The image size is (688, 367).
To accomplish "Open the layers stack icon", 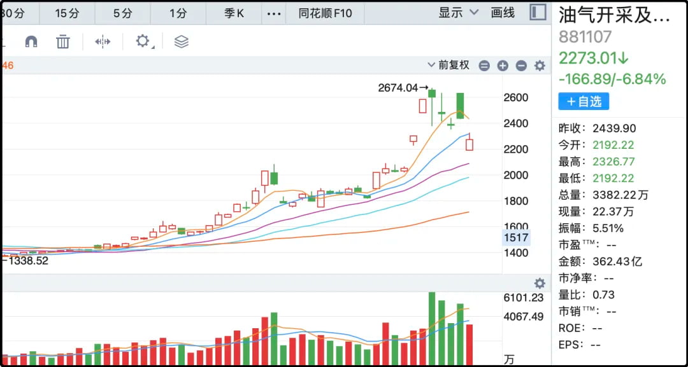I will (x=181, y=41).
